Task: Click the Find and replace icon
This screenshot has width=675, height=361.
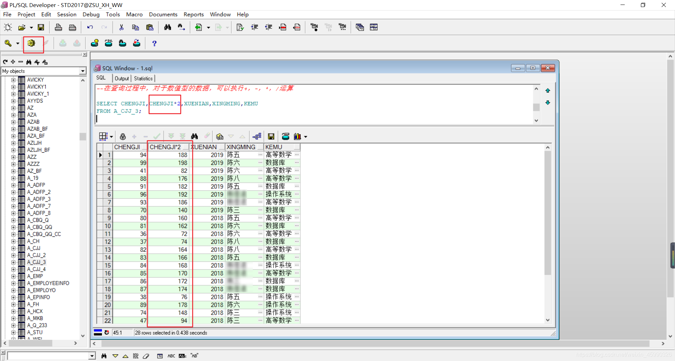Action: [x=181, y=27]
